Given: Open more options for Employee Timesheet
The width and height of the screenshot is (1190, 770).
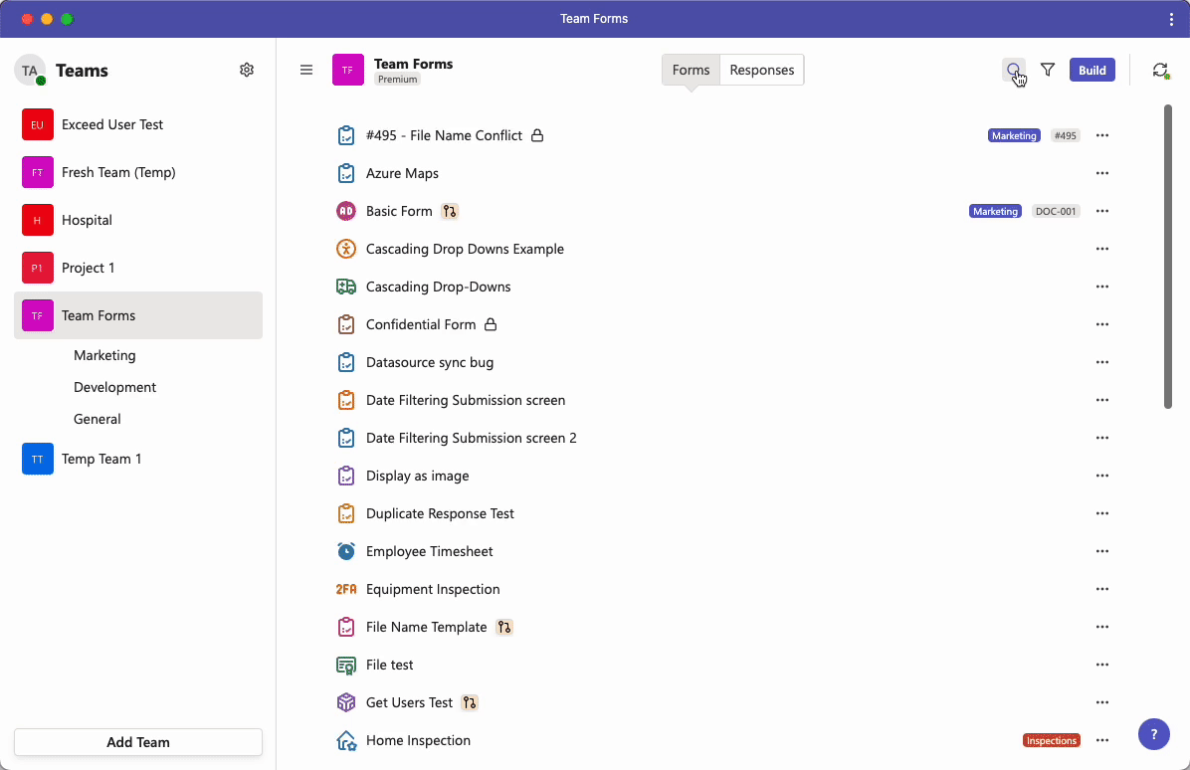Looking at the screenshot, I should click(x=1102, y=551).
